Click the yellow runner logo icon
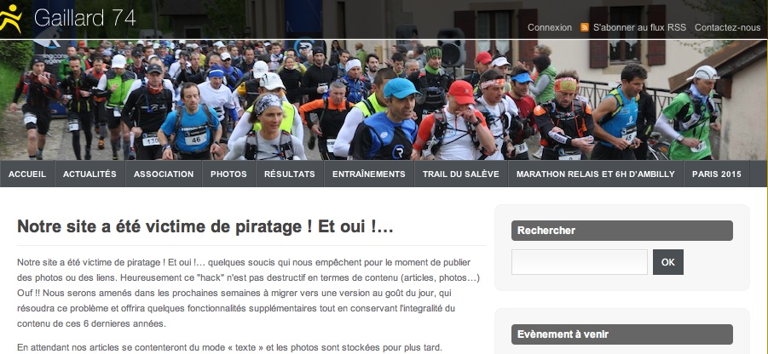Screen dimensions: 768x354 click(x=11, y=19)
